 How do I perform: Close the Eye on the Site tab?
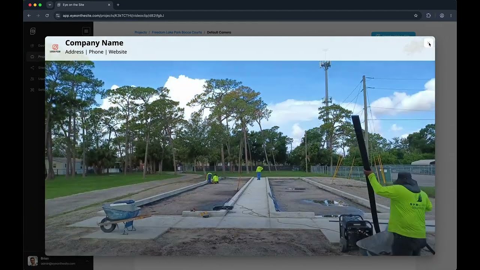[x=109, y=5]
